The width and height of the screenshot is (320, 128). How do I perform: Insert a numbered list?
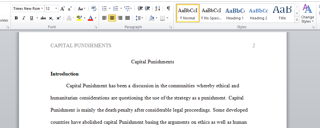[116, 9]
